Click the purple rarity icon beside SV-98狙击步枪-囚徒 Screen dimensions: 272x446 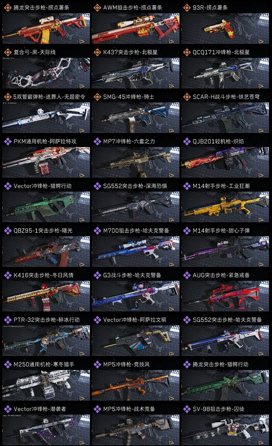point(187,409)
